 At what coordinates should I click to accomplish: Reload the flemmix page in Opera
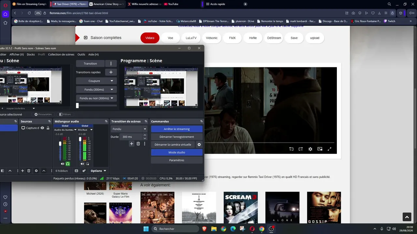pos(29,13)
